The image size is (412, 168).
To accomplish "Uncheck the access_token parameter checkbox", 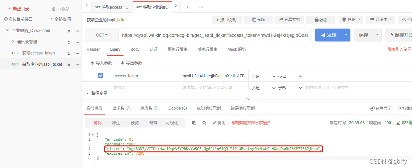I will [101, 76].
